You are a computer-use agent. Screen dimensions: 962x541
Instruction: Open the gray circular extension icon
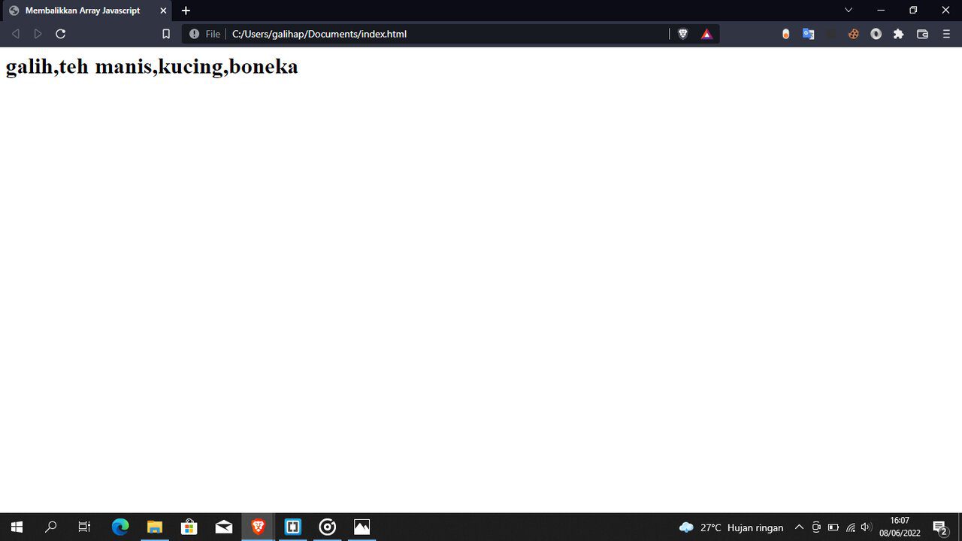point(876,34)
